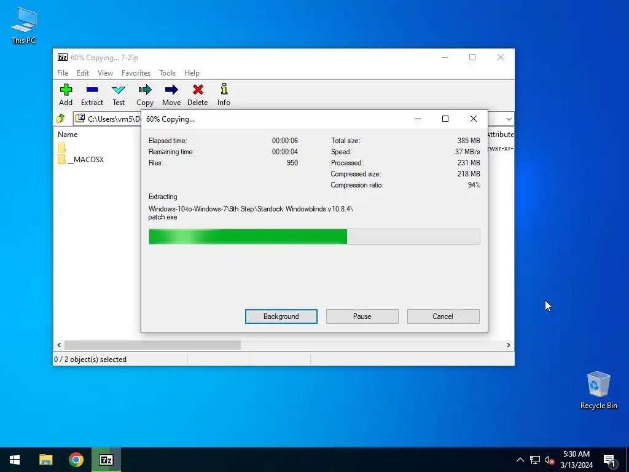Click the '37 MB/s' speed value

pyautogui.click(x=467, y=152)
